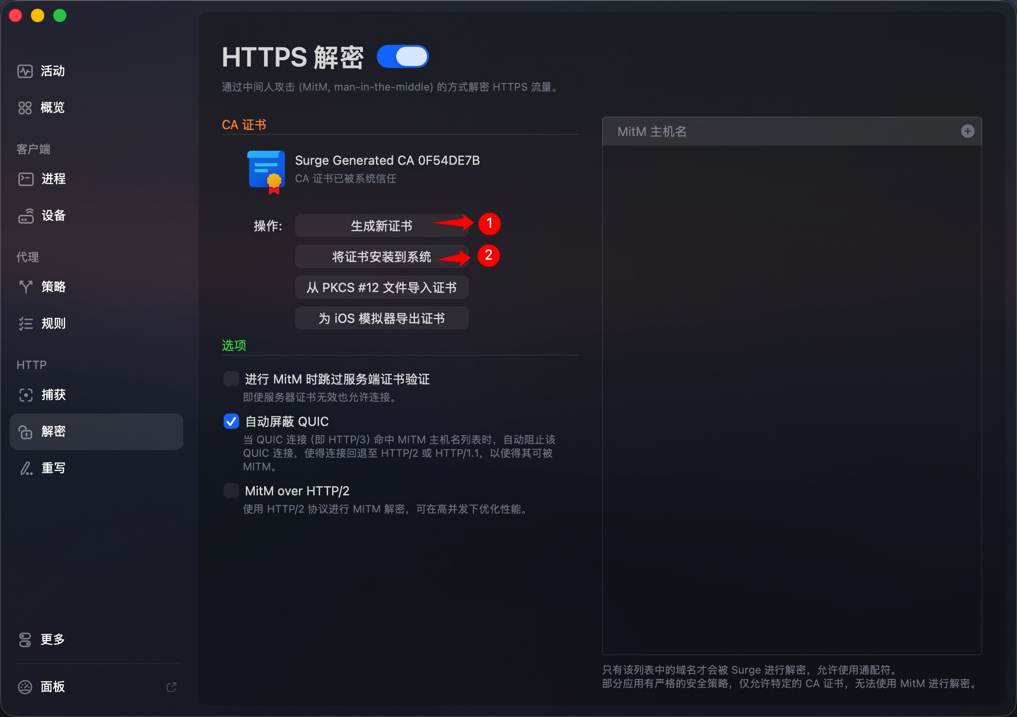The width and height of the screenshot is (1017, 717).
Task: Add a MitM hostname with plus icon
Action: [x=967, y=131]
